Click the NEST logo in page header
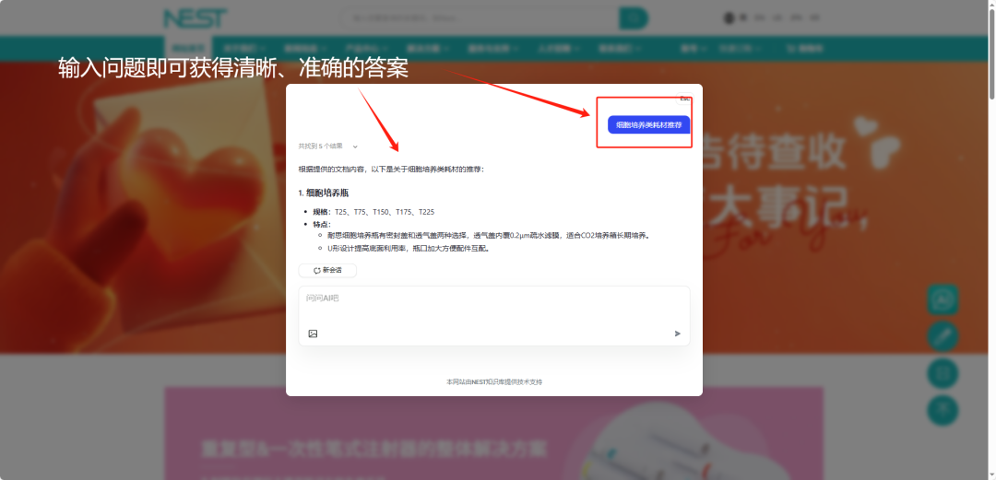 coord(195,18)
